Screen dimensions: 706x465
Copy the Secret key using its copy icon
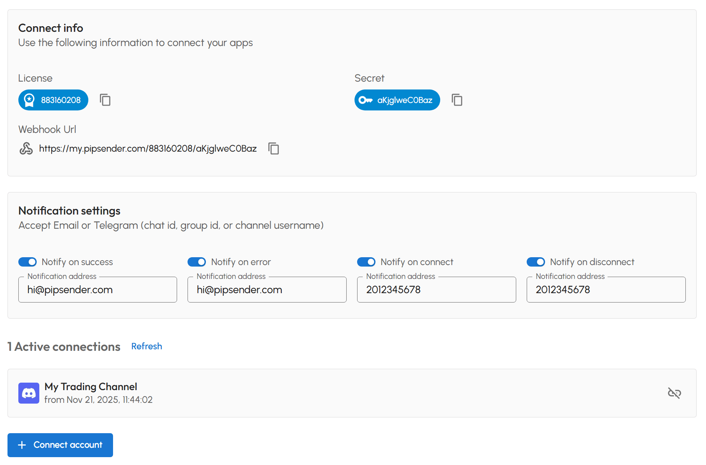tap(457, 100)
